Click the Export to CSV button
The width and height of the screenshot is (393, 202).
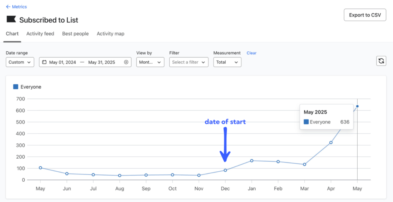(365, 15)
